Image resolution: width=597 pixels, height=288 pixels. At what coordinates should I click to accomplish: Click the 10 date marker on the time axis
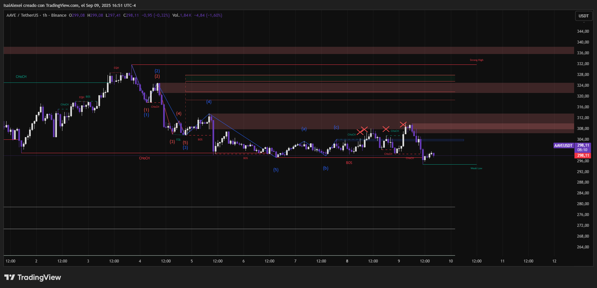click(x=451, y=261)
